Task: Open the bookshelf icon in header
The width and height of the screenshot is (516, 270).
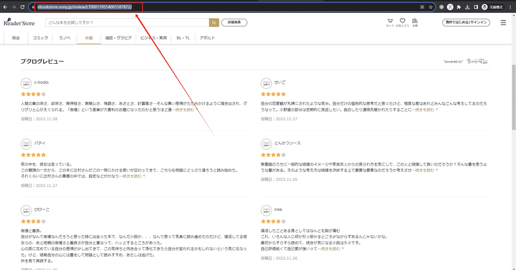Action: [415, 22]
